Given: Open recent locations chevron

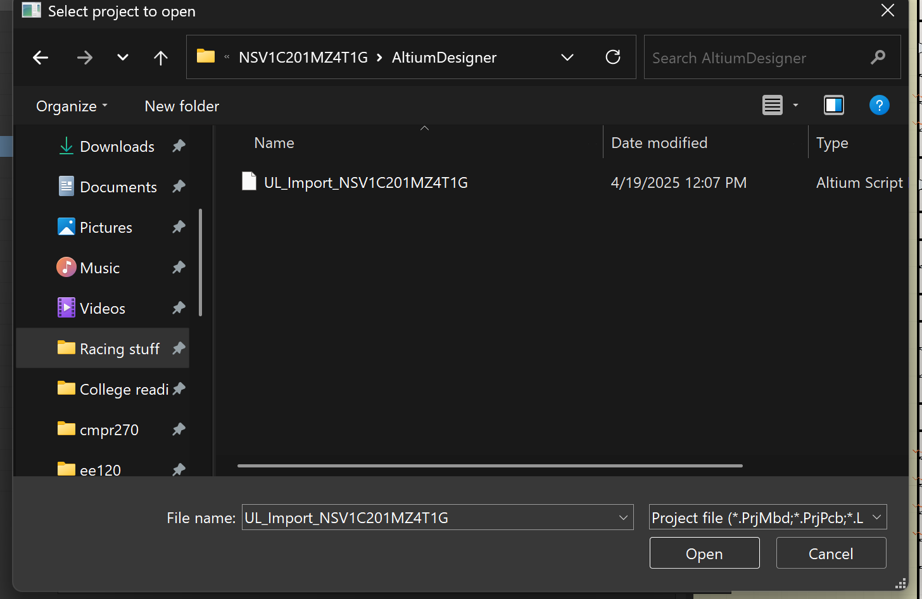Looking at the screenshot, I should click(123, 58).
